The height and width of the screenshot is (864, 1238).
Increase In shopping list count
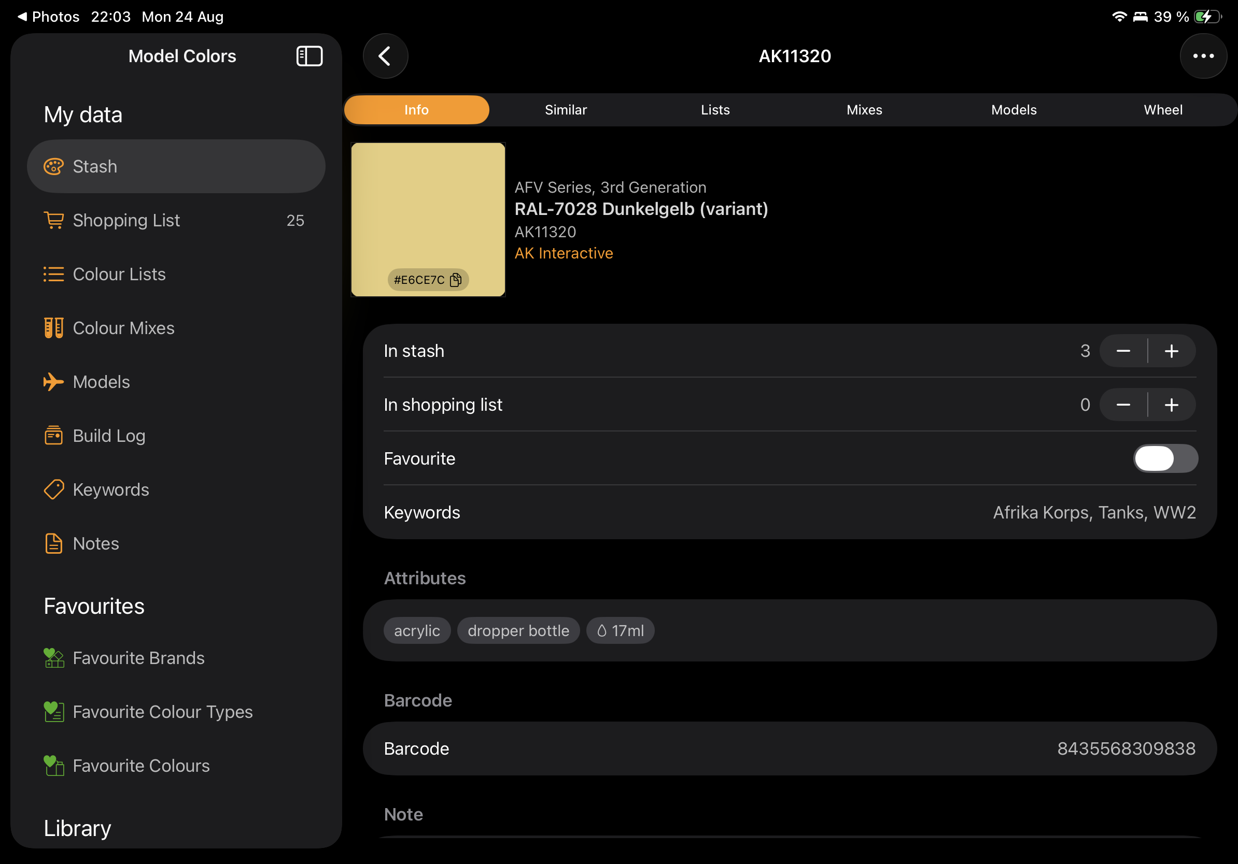(1172, 405)
